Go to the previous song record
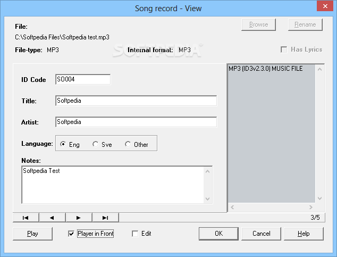Viewport: 337px width, 257px height. [52, 218]
